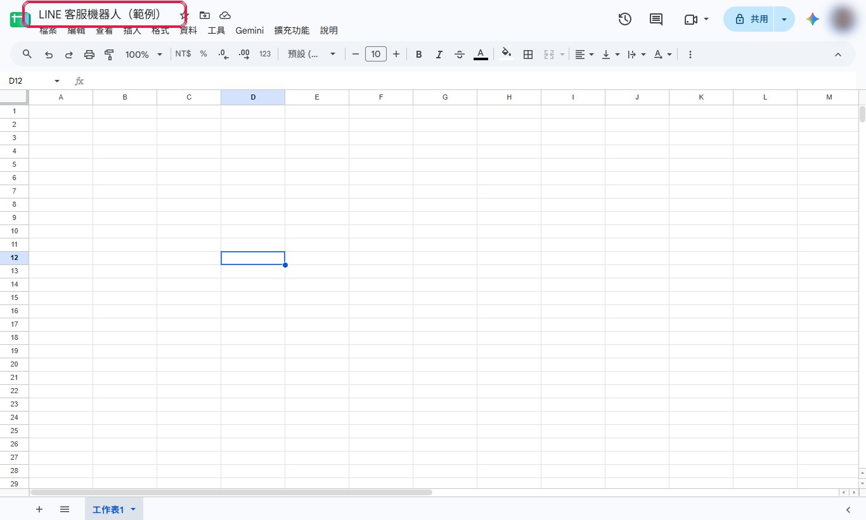Redo the last undone action
Viewport: 866px width, 520px height.
coord(69,55)
